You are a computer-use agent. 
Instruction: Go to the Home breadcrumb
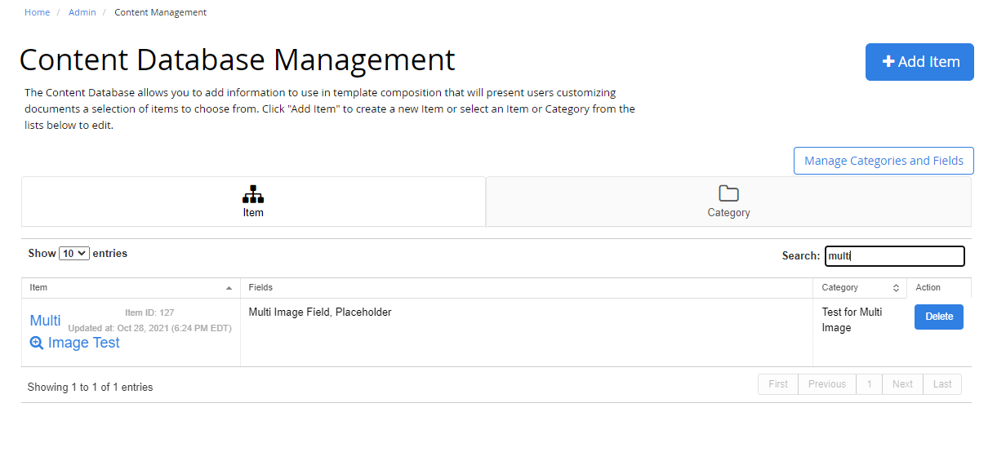(37, 12)
